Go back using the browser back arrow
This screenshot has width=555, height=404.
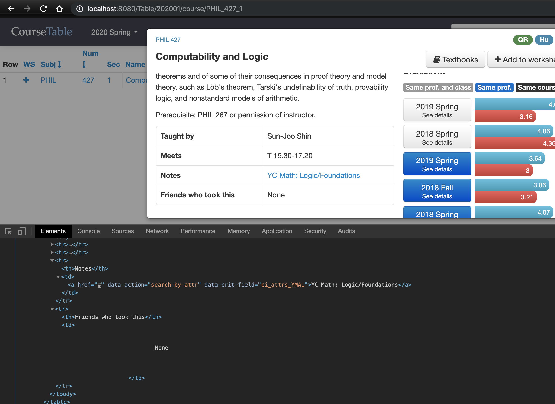click(11, 9)
